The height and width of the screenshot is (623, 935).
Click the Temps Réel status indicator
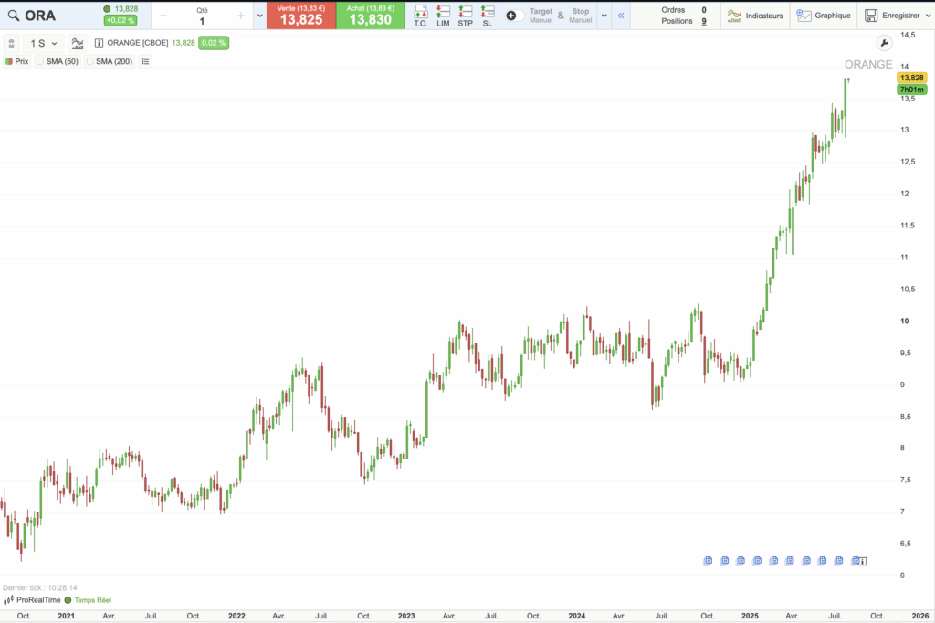(x=88, y=600)
